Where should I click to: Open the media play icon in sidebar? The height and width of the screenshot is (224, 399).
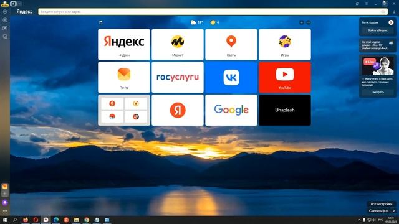coord(5,20)
